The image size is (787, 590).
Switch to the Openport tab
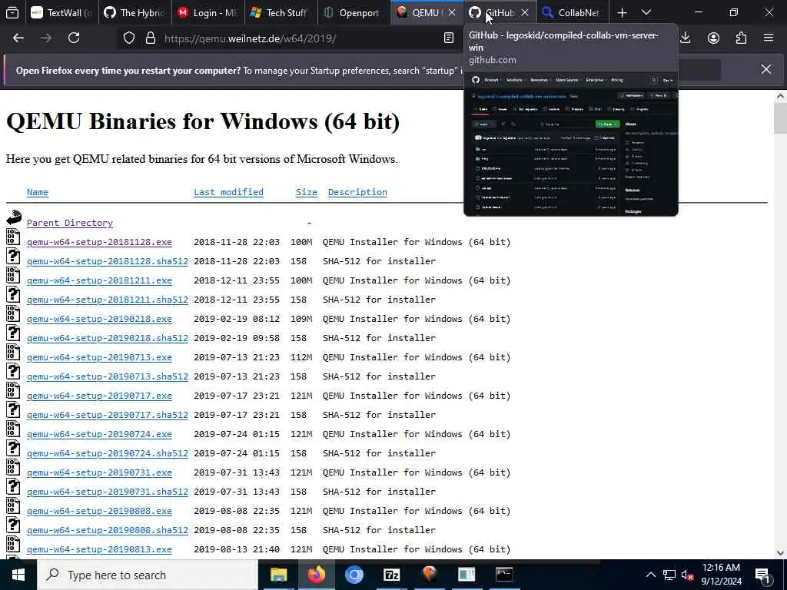pyautogui.click(x=354, y=12)
